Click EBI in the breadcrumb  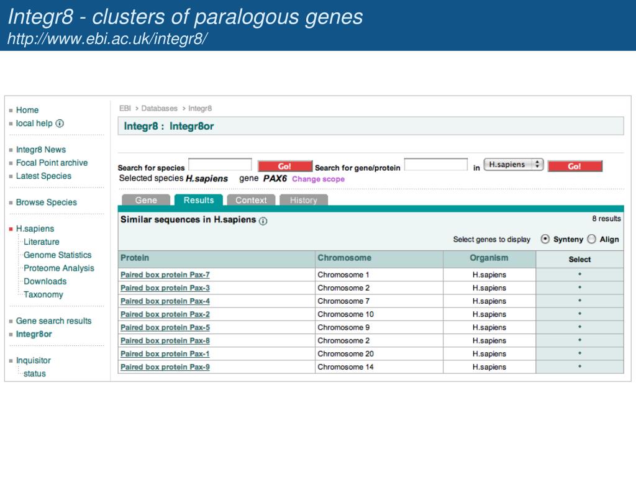125,108
